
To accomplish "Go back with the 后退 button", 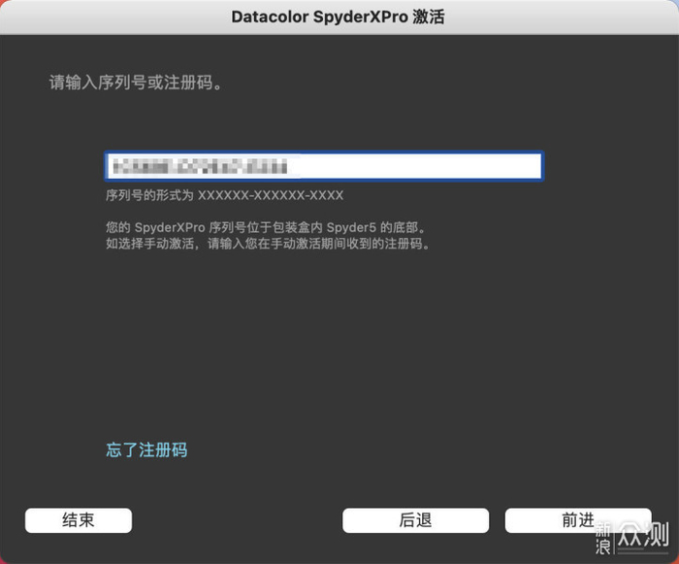I will click(415, 520).
